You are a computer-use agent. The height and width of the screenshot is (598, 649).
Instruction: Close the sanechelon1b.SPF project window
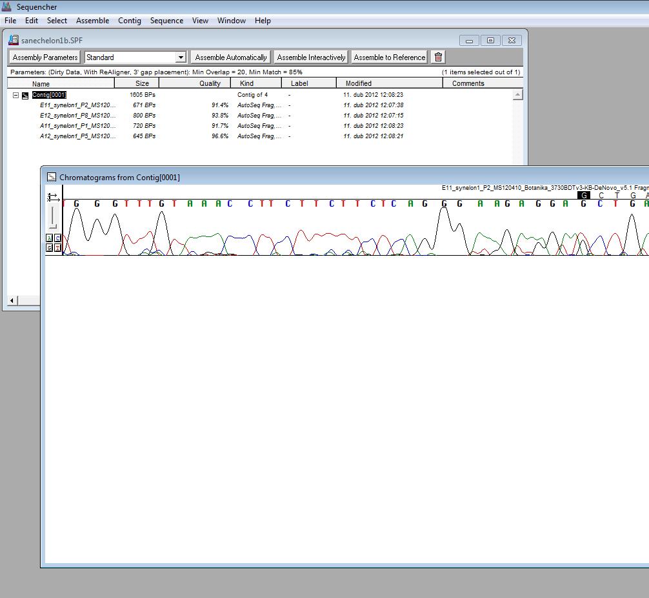click(512, 41)
